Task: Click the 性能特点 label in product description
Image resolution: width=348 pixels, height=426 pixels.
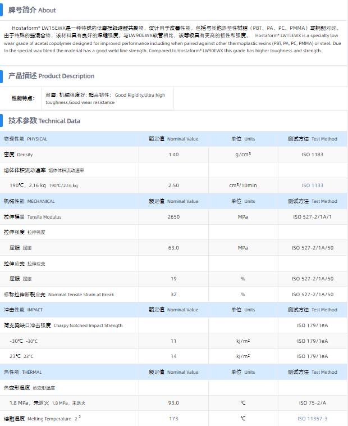Action: (23, 98)
